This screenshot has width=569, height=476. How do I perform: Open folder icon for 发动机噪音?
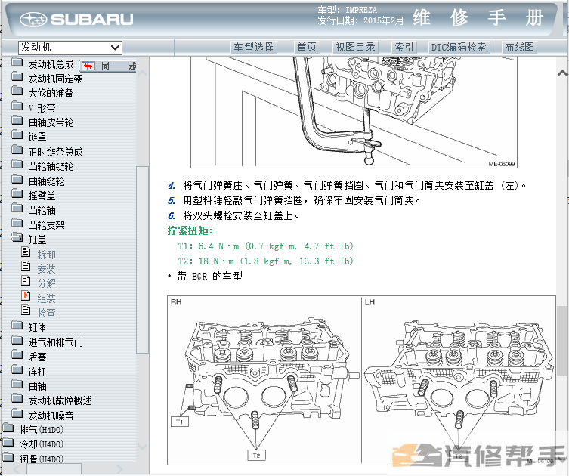pos(17,413)
